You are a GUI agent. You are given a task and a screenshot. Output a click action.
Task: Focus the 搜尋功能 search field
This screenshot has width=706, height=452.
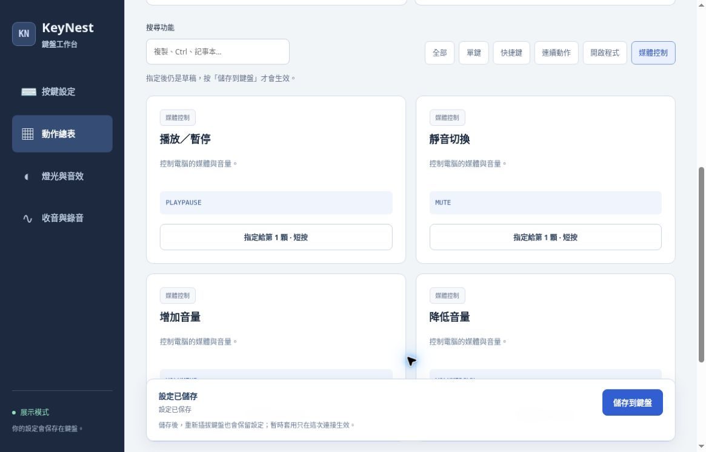coord(218,51)
